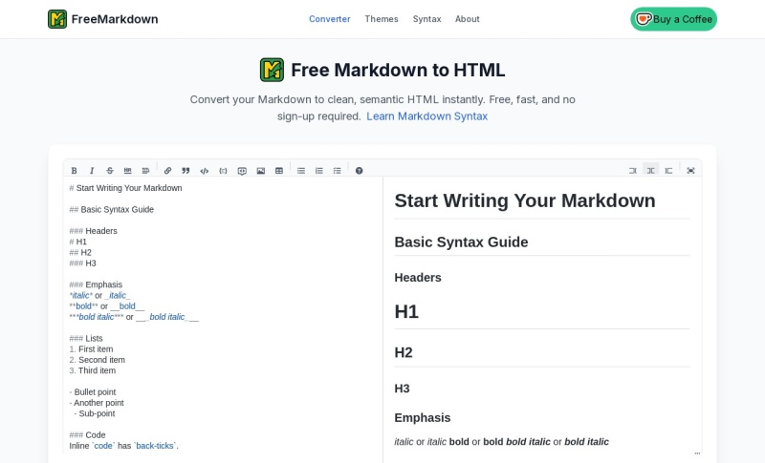Screen dimensions: 765x463
Task: Click the '1. First item' editor line
Action: click(91, 348)
